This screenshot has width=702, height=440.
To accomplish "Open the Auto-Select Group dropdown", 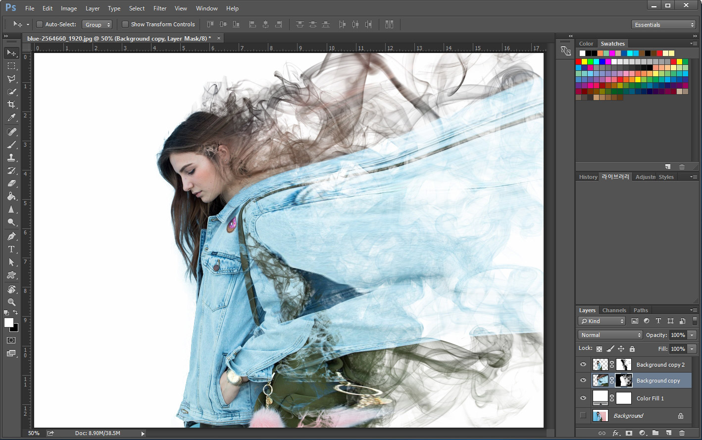I will point(98,24).
